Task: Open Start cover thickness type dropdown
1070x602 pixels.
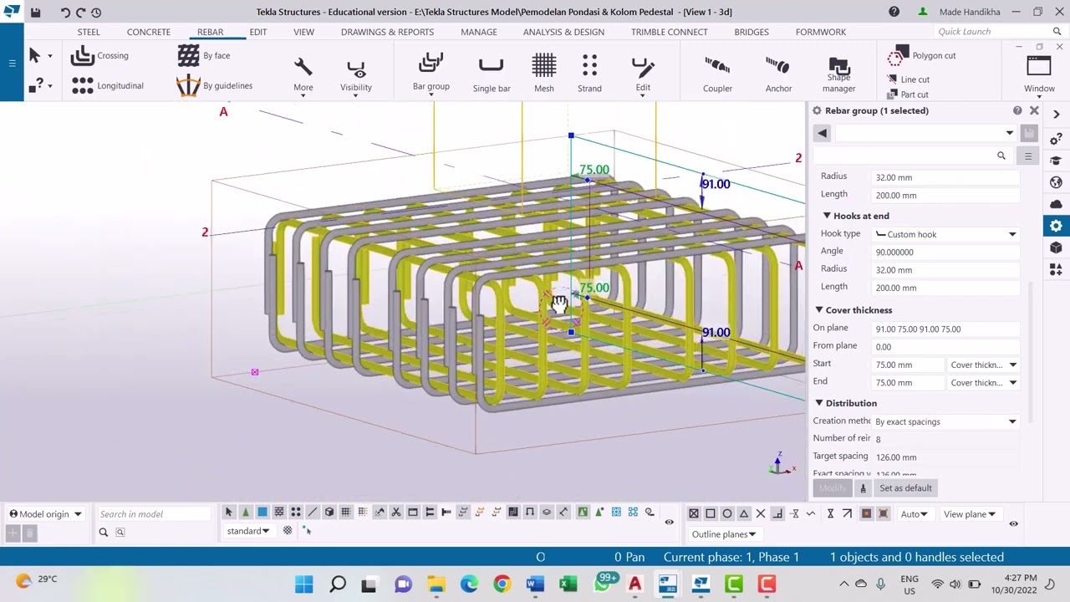Action: coord(983,365)
